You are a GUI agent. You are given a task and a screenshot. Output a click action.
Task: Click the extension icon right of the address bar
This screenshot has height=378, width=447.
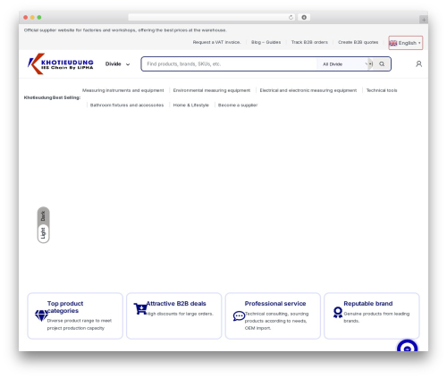[x=304, y=17]
